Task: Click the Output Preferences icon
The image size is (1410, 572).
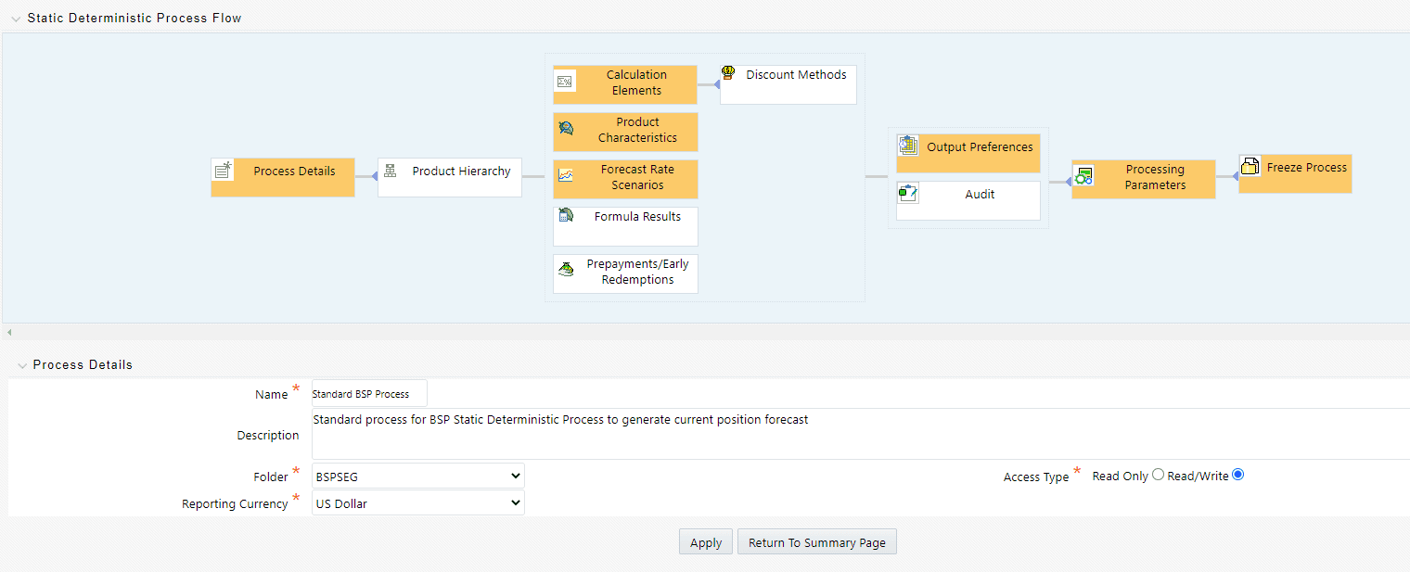Action: pyautogui.click(x=908, y=146)
